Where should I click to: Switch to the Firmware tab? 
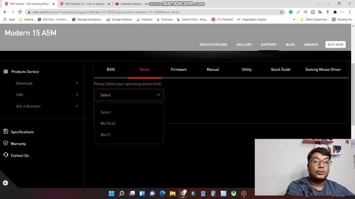click(179, 70)
